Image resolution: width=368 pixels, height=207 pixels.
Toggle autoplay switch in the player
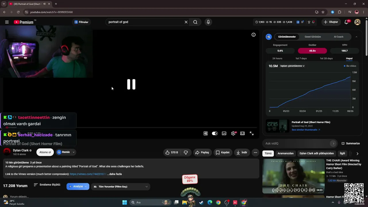tap(215, 133)
